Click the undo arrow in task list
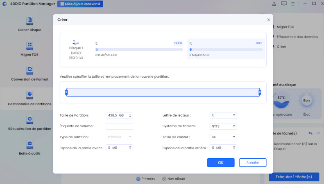 click(x=310, y=133)
